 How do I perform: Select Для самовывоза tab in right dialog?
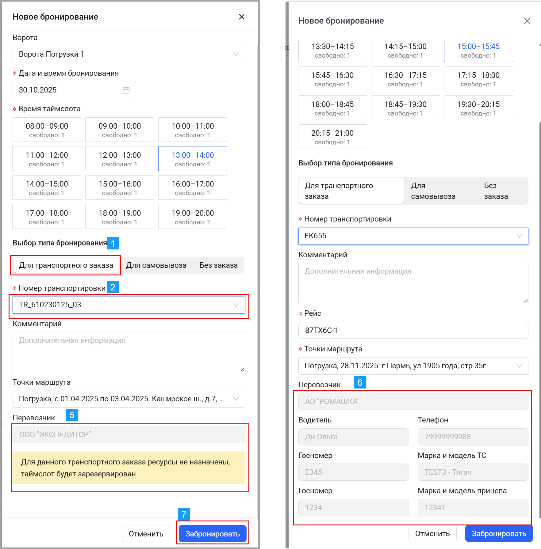tap(433, 191)
